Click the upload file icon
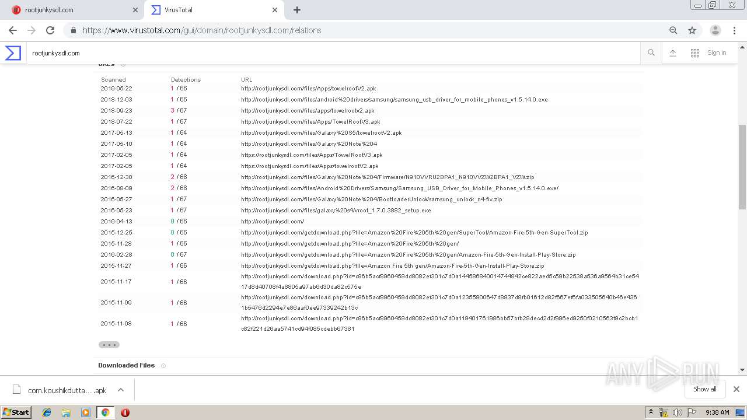 click(x=673, y=53)
